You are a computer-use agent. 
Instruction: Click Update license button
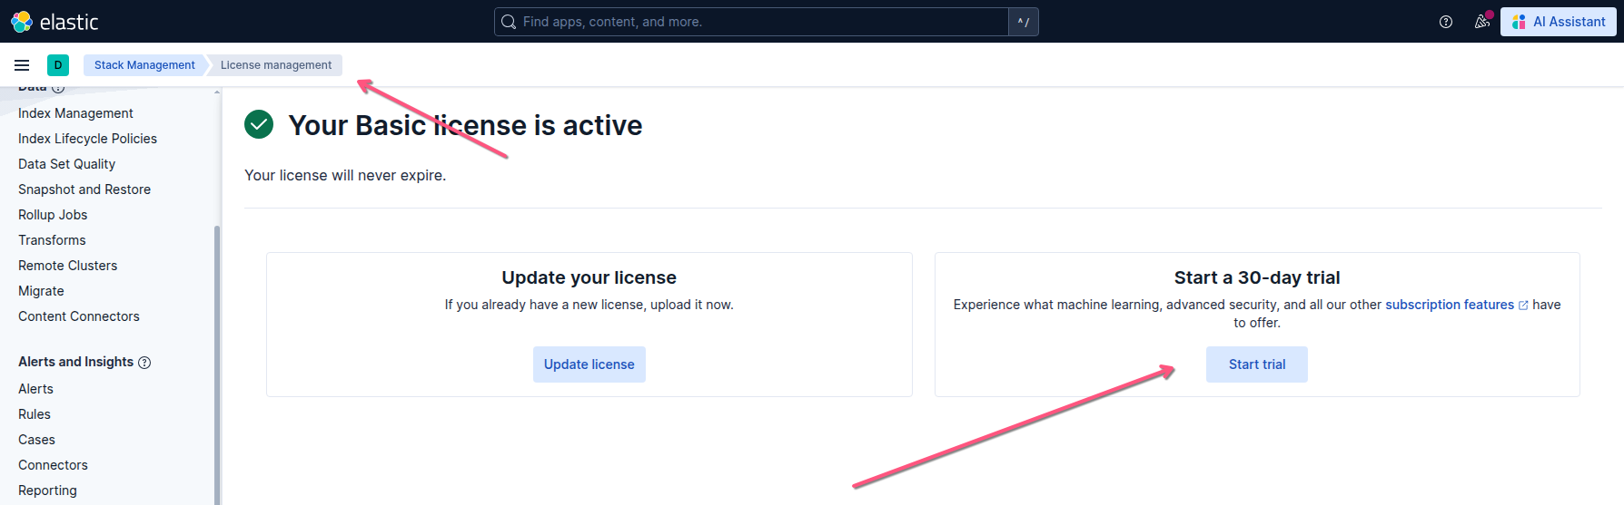[589, 364]
